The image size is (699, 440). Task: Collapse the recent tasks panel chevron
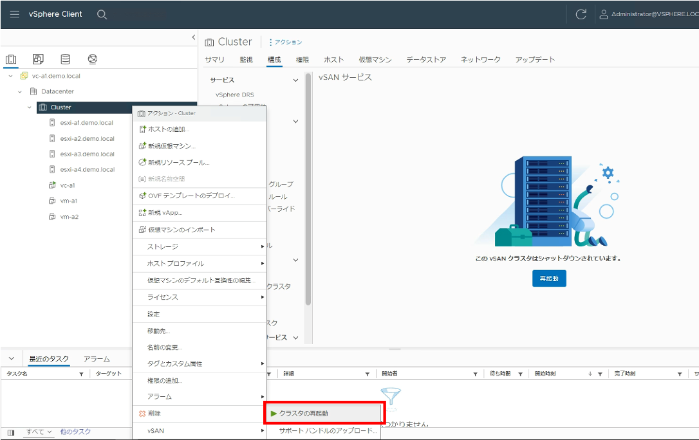[12, 358]
